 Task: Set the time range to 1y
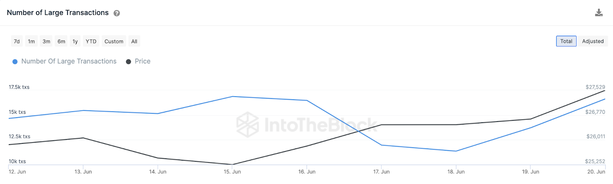click(75, 41)
